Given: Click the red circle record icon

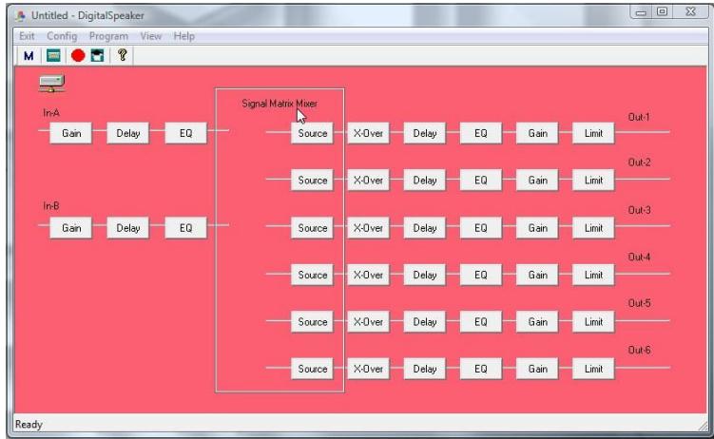Looking at the screenshot, I should click(78, 56).
